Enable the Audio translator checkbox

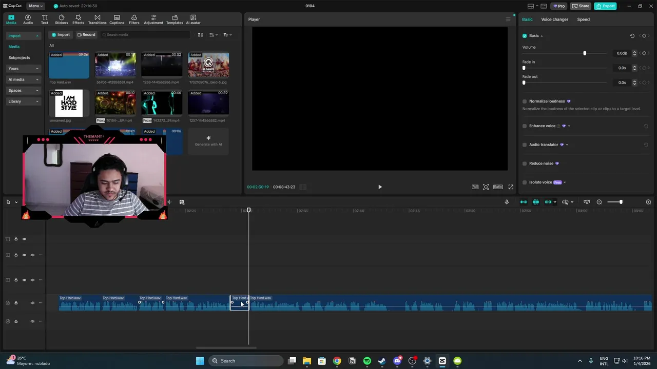pos(525,145)
